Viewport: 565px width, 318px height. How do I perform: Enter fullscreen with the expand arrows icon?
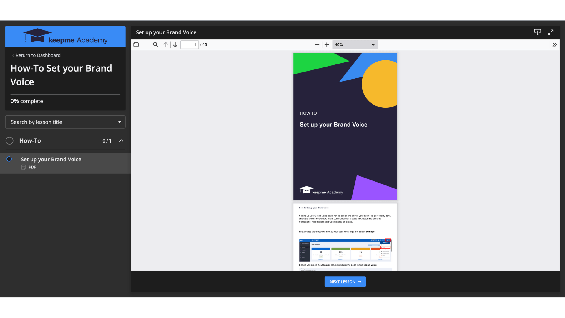click(551, 32)
